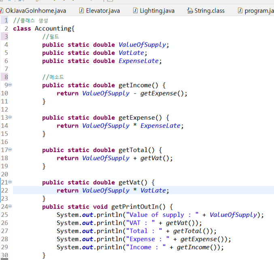274x260 pixels.
Task: Click the "VAT : " string on line 26
Action: [x=140, y=223]
